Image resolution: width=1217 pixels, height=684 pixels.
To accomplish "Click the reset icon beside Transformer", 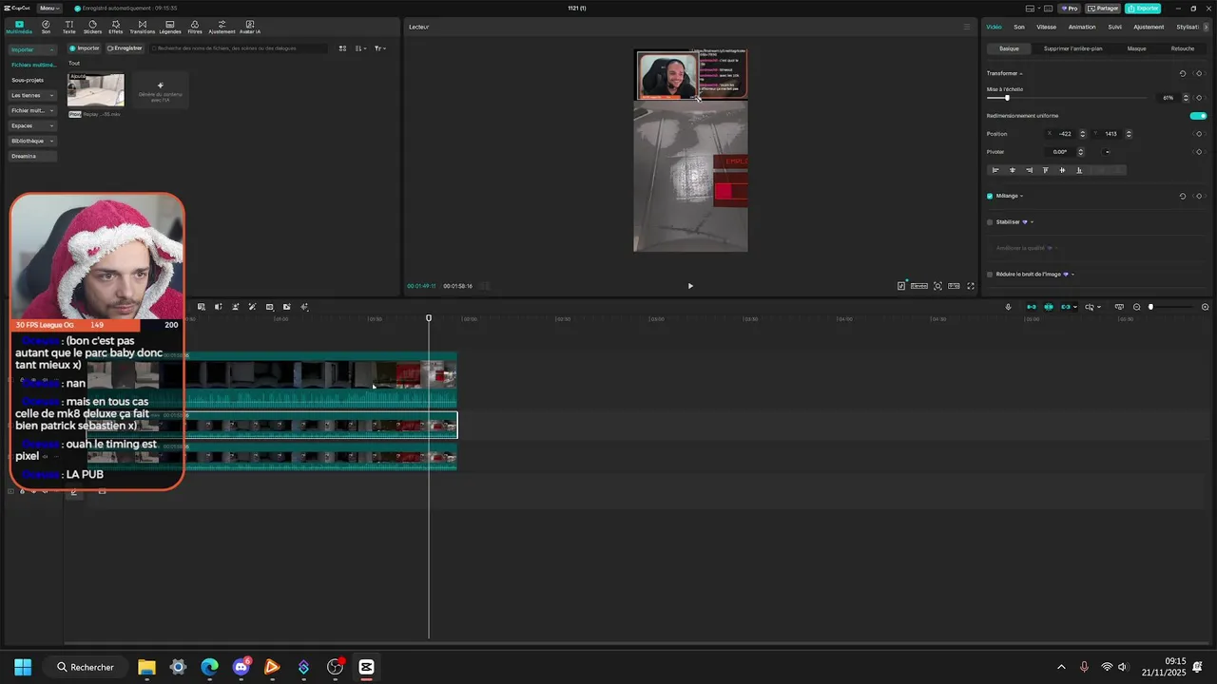I will coord(1183,73).
